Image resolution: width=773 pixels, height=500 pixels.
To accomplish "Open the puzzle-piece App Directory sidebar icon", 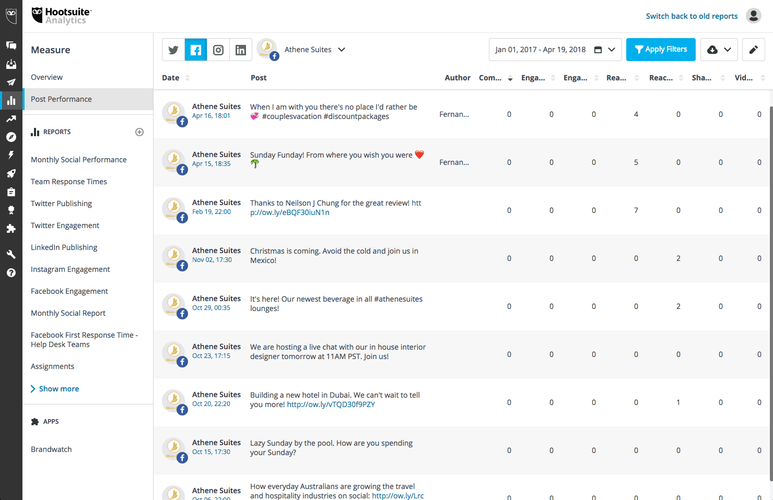I will pyautogui.click(x=11, y=229).
